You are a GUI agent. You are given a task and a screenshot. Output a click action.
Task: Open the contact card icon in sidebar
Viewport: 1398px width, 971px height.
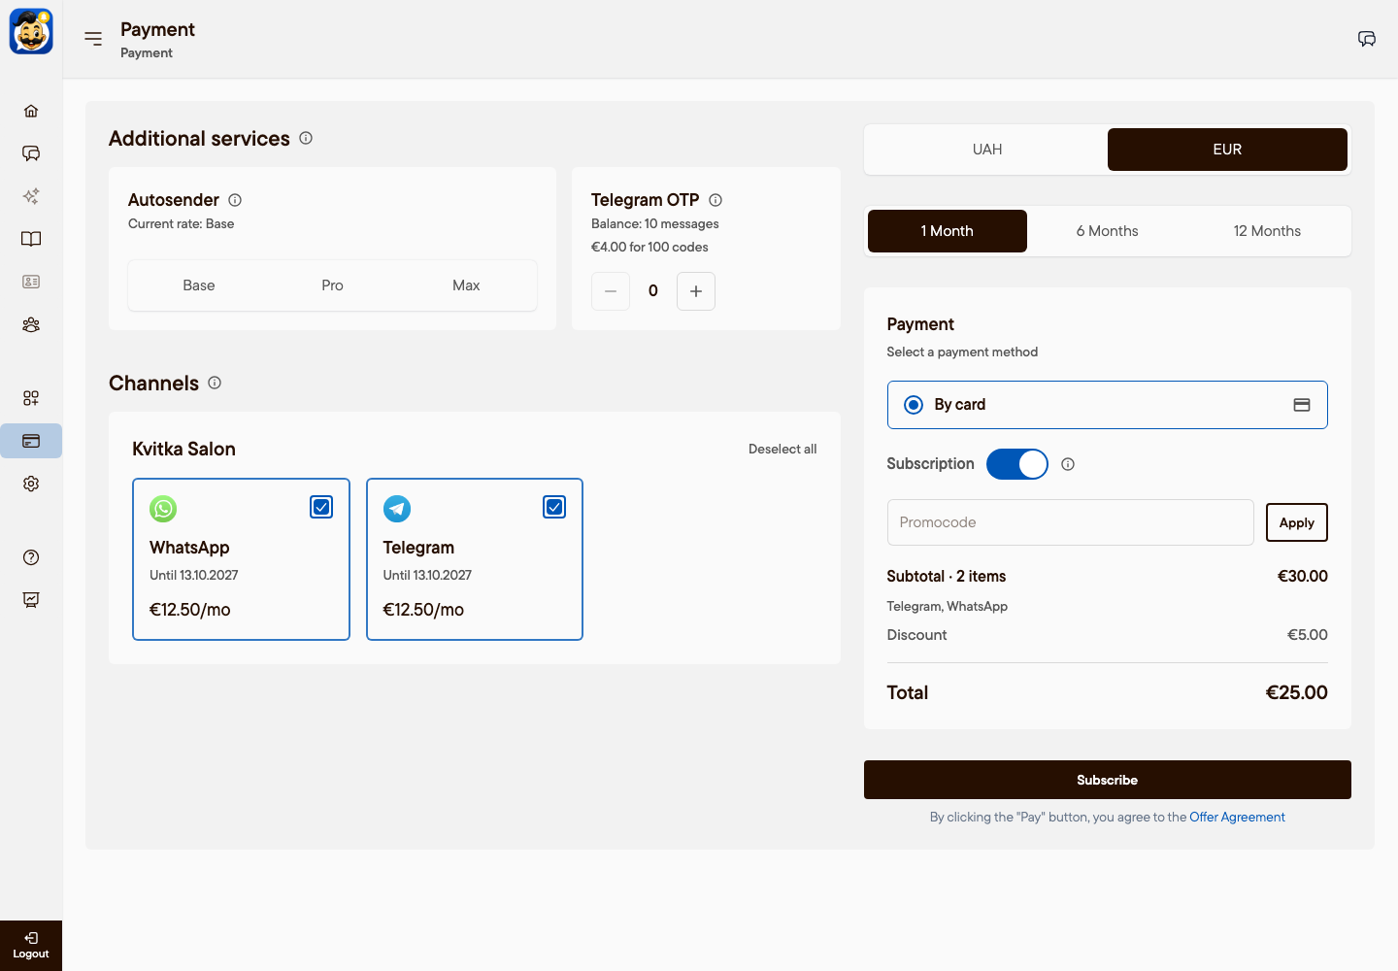pos(31,282)
